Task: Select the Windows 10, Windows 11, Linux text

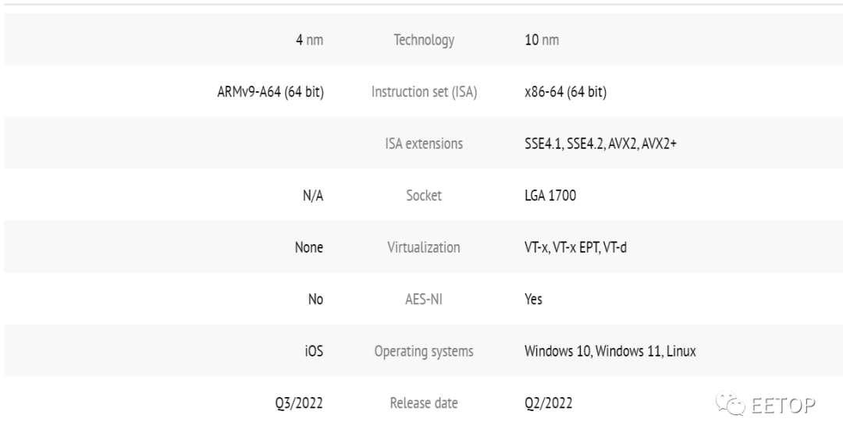Action: coord(610,351)
